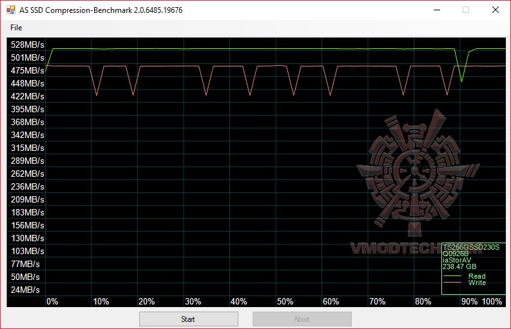Select the 156MB/s axis label
Screen dimensions: 511x329
(x=27, y=225)
